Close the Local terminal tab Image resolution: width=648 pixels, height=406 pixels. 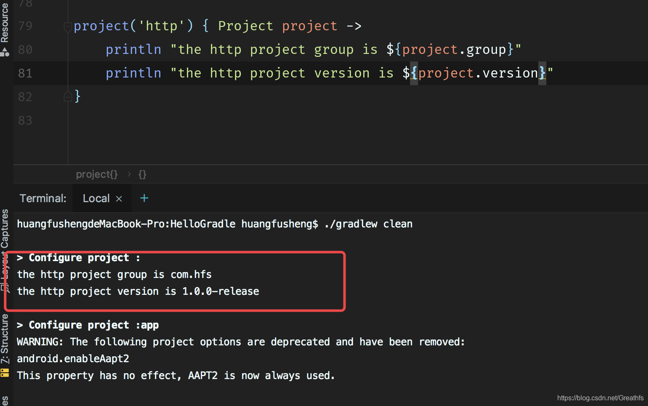pos(119,199)
